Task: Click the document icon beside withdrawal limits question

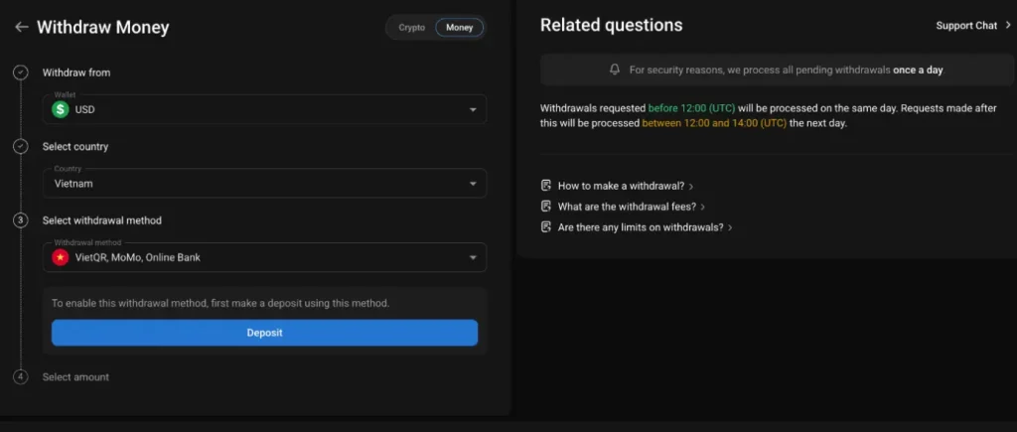Action: (x=546, y=227)
